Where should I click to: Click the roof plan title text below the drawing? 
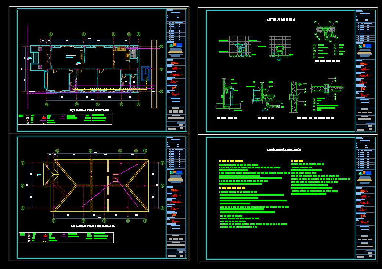(x=93, y=226)
